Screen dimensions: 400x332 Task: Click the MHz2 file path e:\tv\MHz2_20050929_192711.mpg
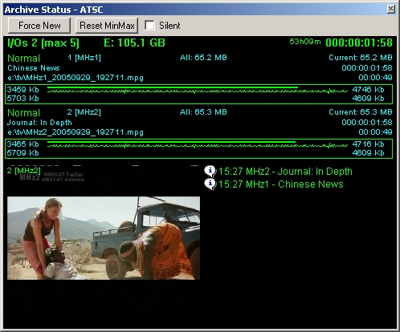pyautogui.click(x=76, y=132)
